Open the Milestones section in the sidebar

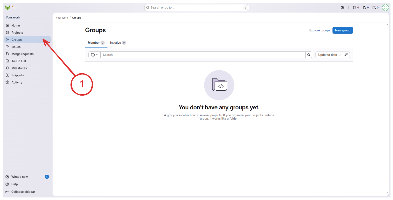(x=18, y=68)
